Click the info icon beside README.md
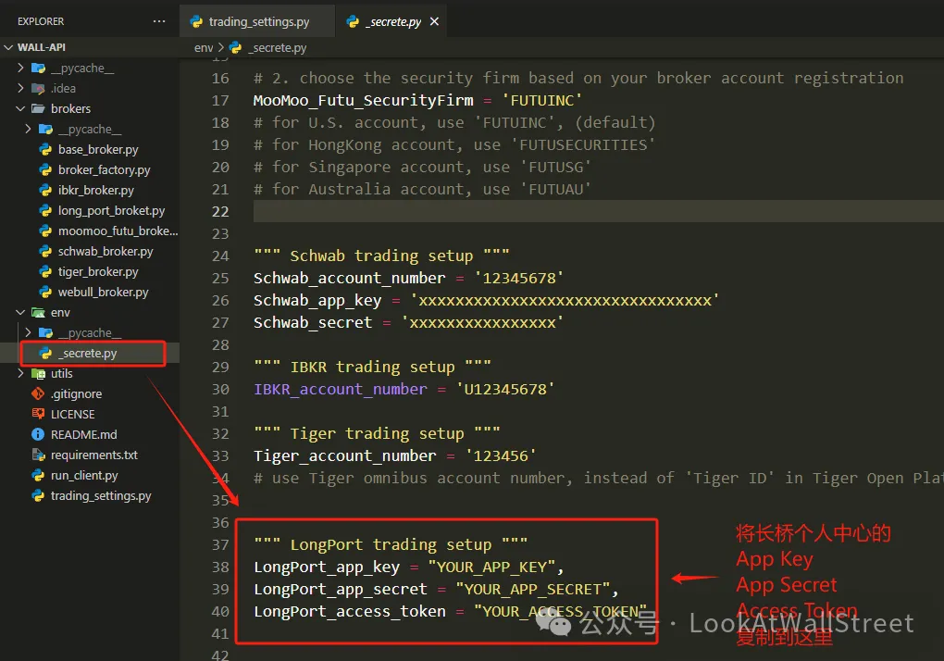Image resolution: width=944 pixels, height=661 pixels. pyautogui.click(x=38, y=435)
